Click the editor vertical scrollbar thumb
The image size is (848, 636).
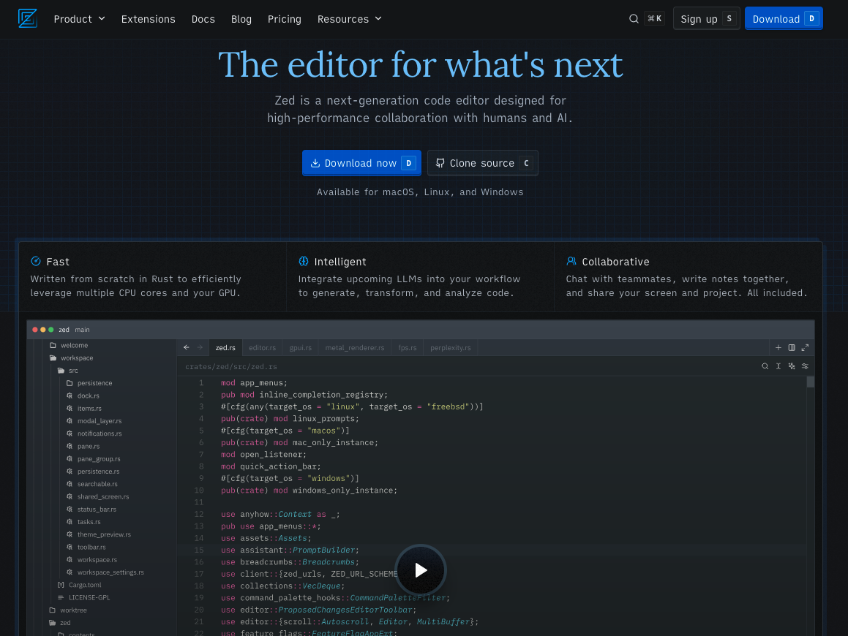coord(810,382)
